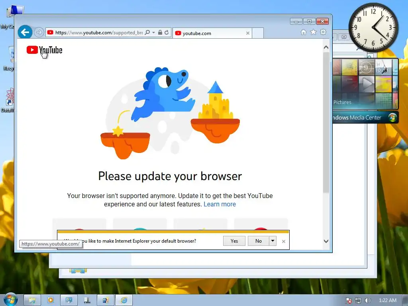Open the Learn more link
The width and height of the screenshot is (408, 306).
[x=220, y=204]
